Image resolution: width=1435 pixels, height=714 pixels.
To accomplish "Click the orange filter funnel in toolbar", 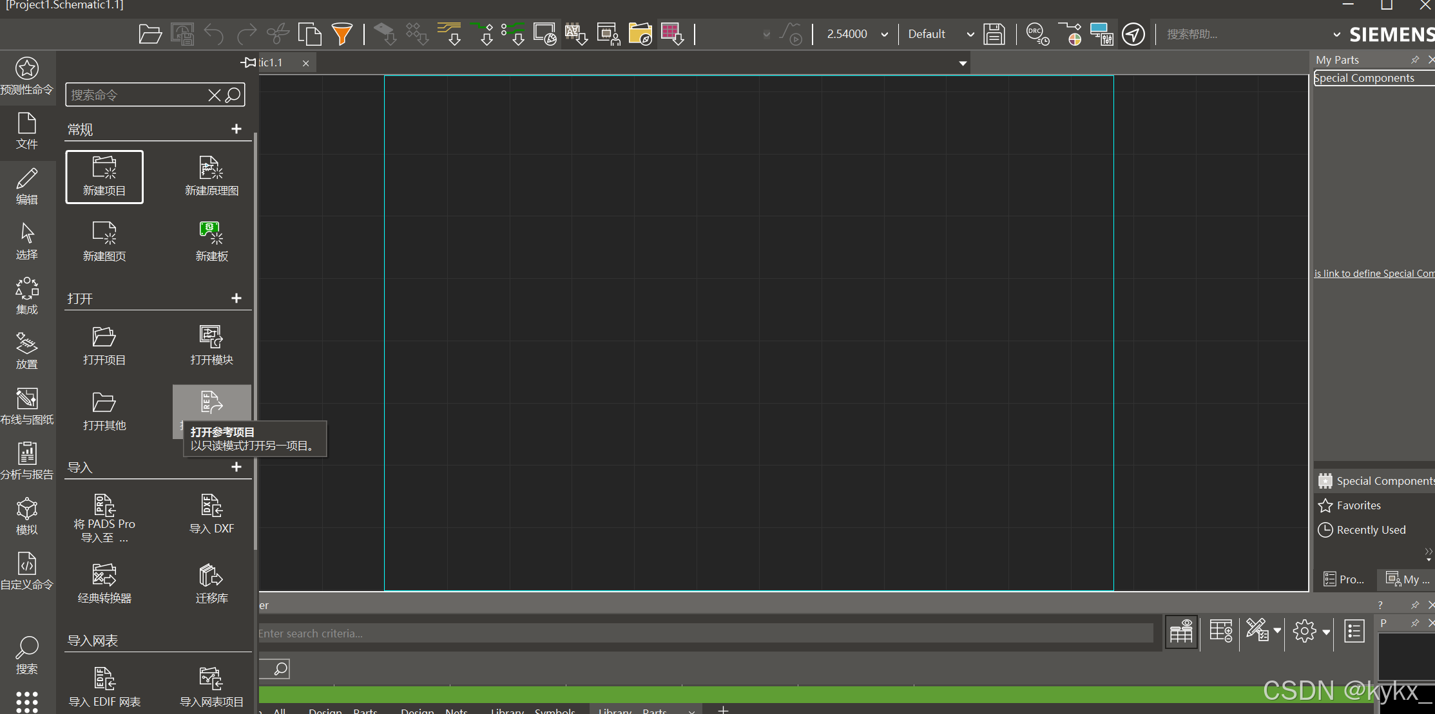I will tap(342, 33).
